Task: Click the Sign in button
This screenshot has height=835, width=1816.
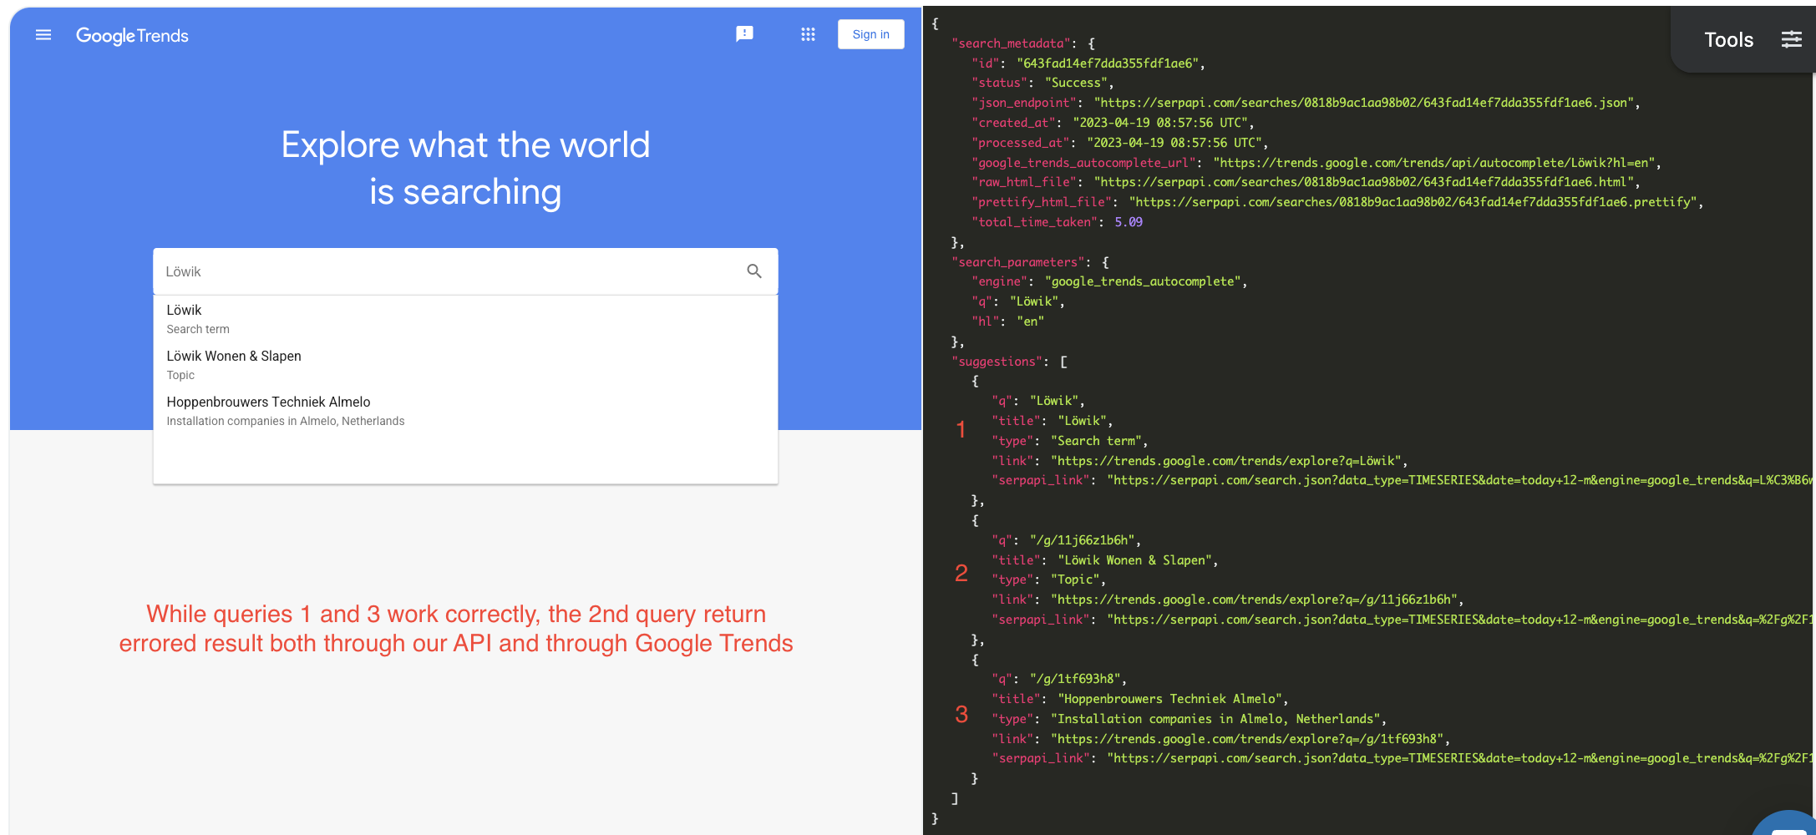Action: pyautogui.click(x=870, y=33)
